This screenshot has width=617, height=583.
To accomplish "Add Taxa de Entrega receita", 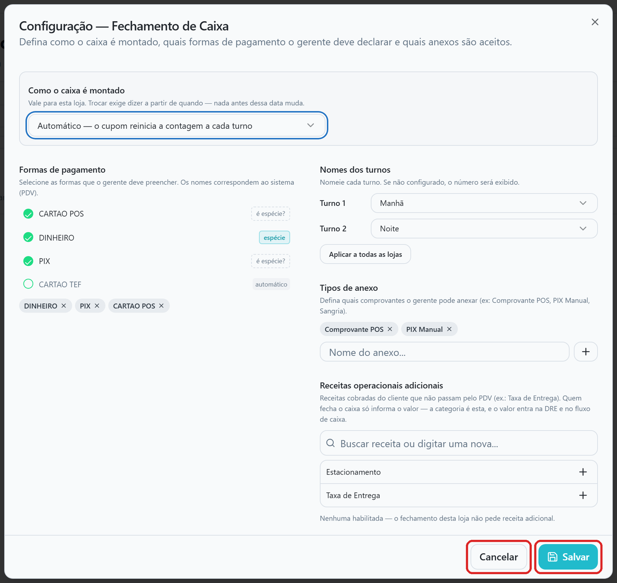I will point(583,495).
